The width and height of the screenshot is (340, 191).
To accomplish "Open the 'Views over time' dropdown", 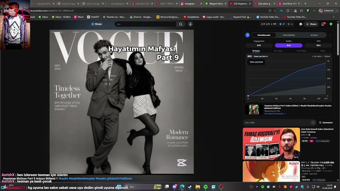I will [261, 57].
